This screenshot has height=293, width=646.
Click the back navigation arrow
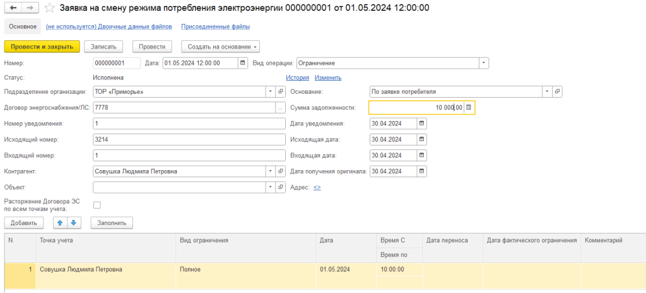13,8
